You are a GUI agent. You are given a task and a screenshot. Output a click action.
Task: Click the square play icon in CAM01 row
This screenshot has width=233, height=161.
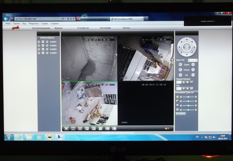(x=43, y=42)
